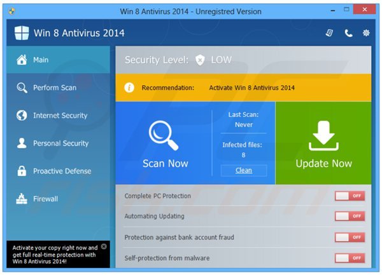Click Protection against bank account fraud text

click(x=179, y=238)
